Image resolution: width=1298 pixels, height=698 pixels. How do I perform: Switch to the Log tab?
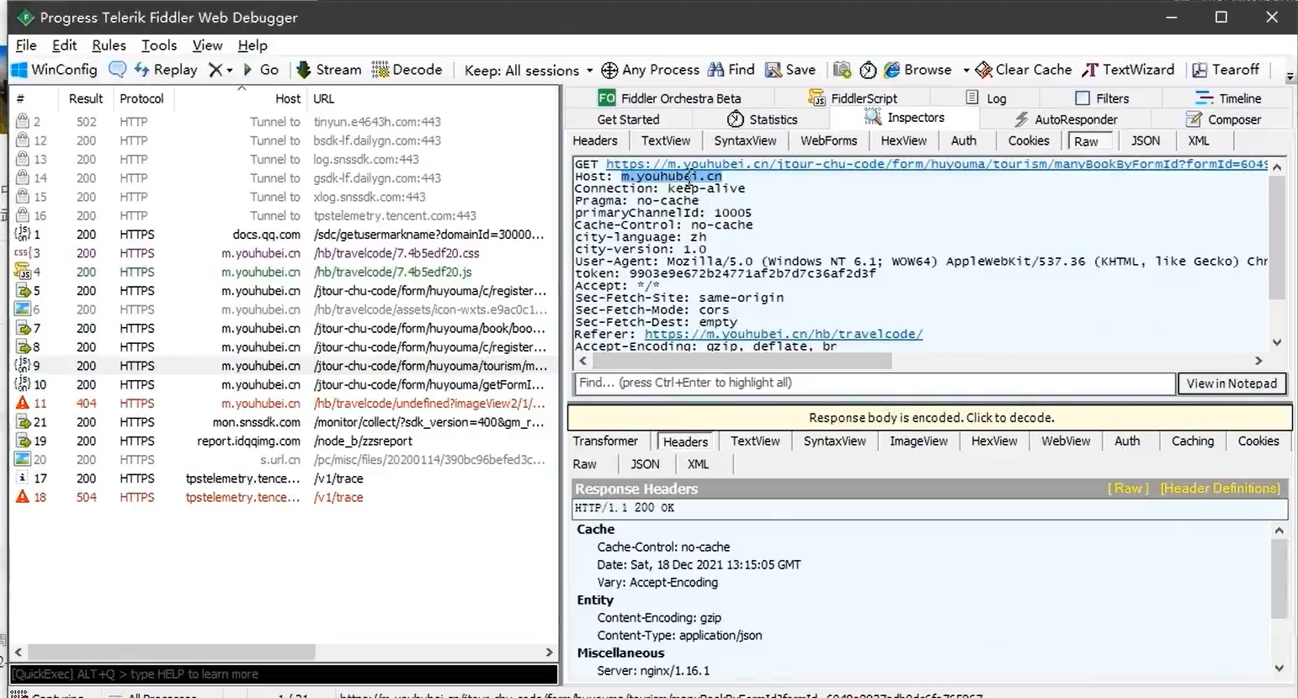point(986,98)
